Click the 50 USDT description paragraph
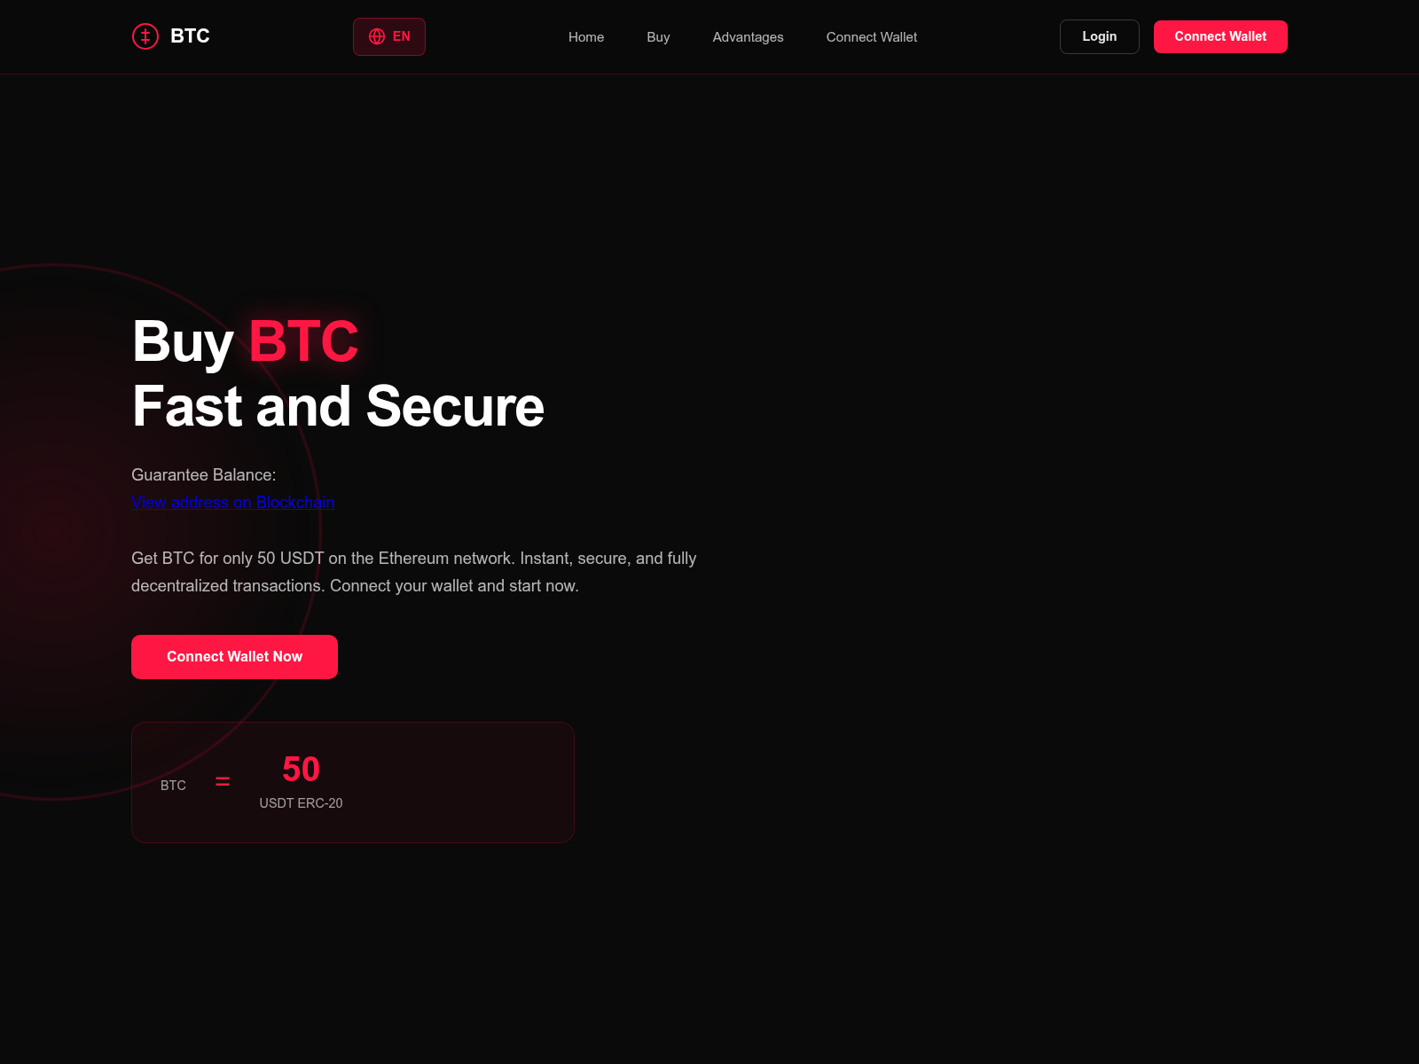 click(x=414, y=572)
